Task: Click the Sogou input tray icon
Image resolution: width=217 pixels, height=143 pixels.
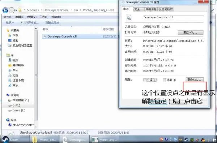Action: point(161,139)
